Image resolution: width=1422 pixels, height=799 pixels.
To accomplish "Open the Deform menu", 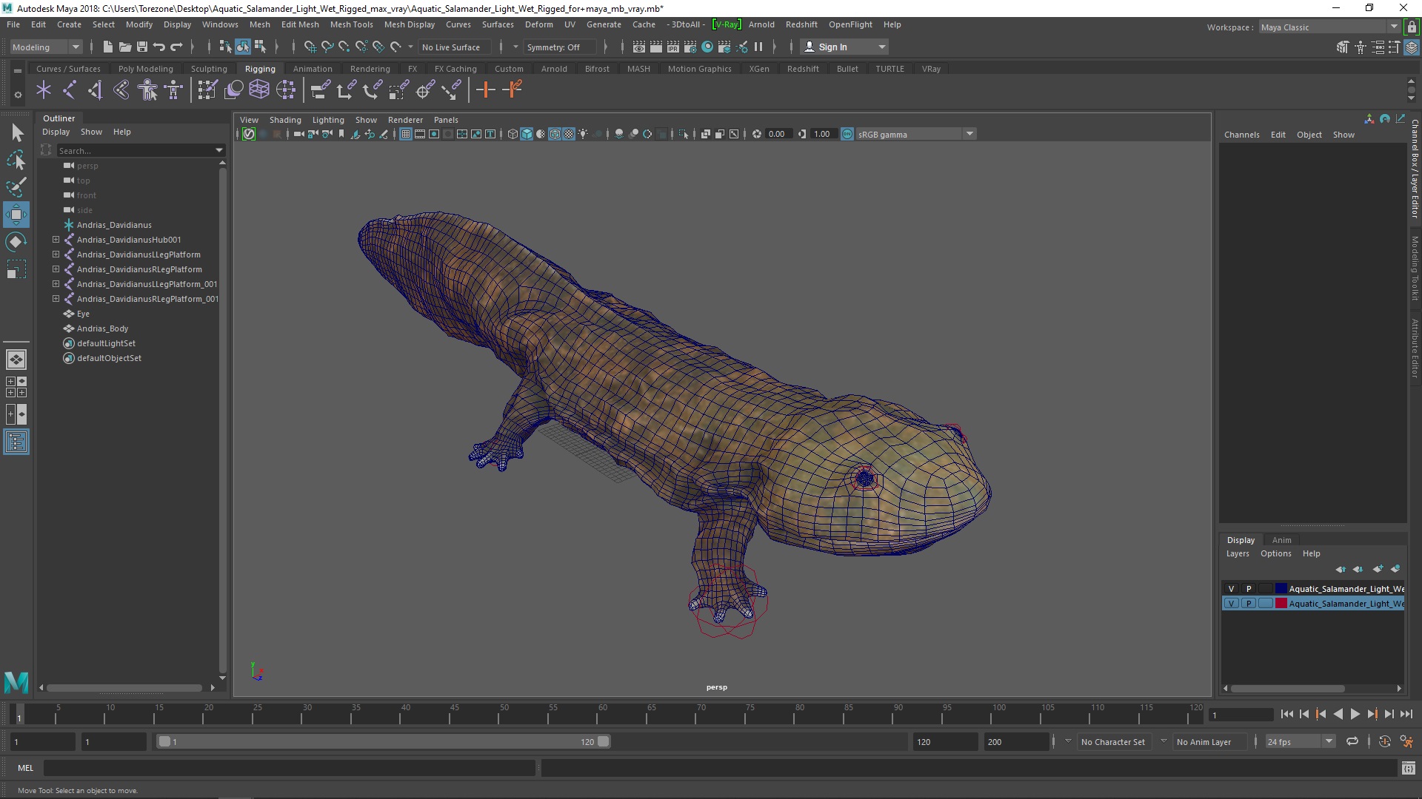I will pyautogui.click(x=538, y=24).
